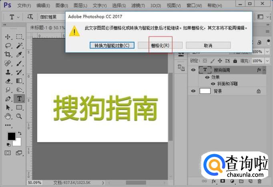The image size is (273, 187).
Task: Toggle prevent artboard auto-nesting lock
Action: tap(227, 61)
